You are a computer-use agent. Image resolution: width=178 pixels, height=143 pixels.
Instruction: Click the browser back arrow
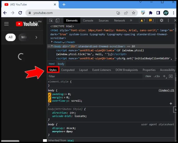tap(5, 13)
